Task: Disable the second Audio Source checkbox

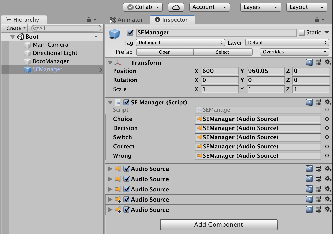Action: (x=126, y=179)
